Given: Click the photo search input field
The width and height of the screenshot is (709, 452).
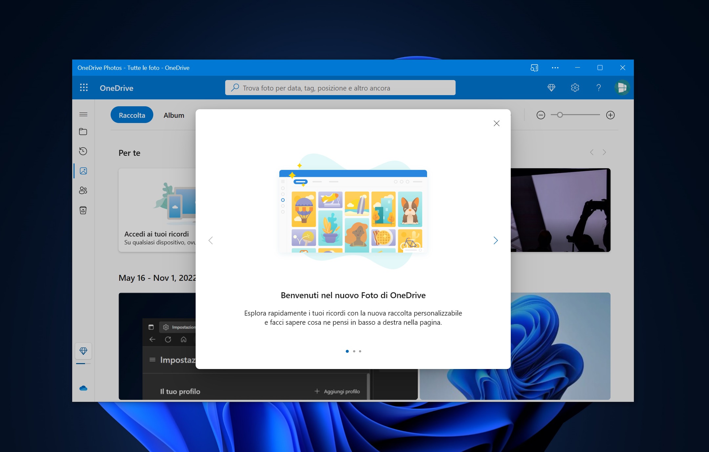Looking at the screenshot, I should point(340,88).
